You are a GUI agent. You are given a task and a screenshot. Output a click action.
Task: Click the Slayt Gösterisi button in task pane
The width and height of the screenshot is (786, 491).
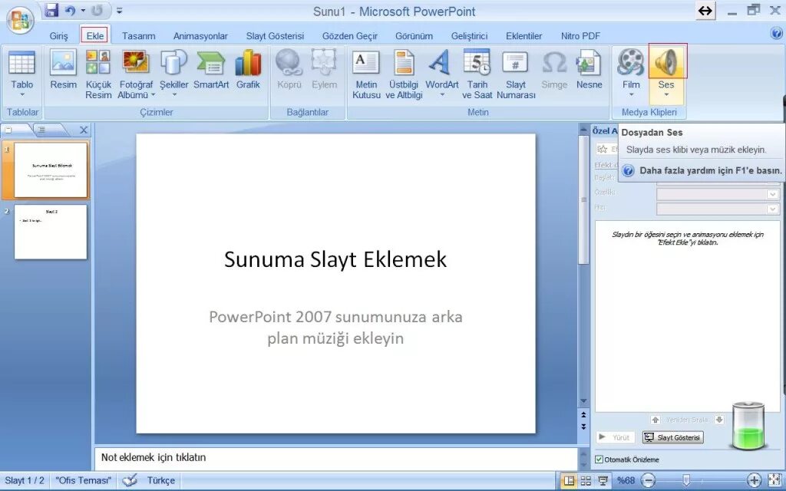pos(673,437)
